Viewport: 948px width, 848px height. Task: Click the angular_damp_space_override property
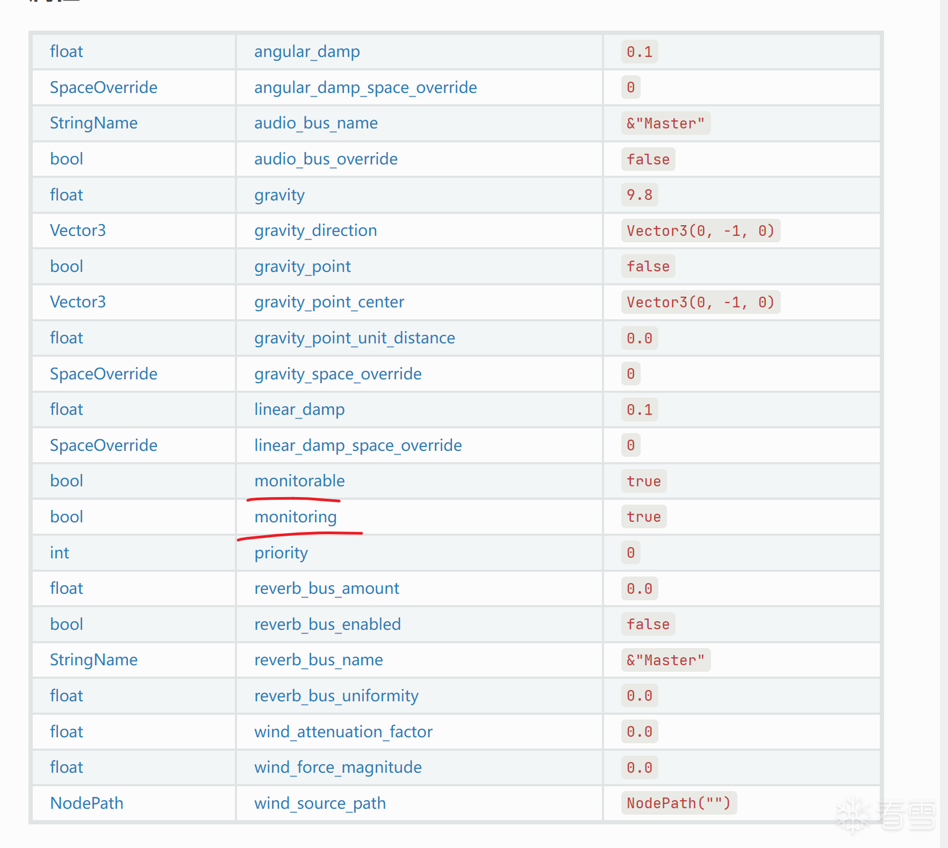(x=365, y=88)
